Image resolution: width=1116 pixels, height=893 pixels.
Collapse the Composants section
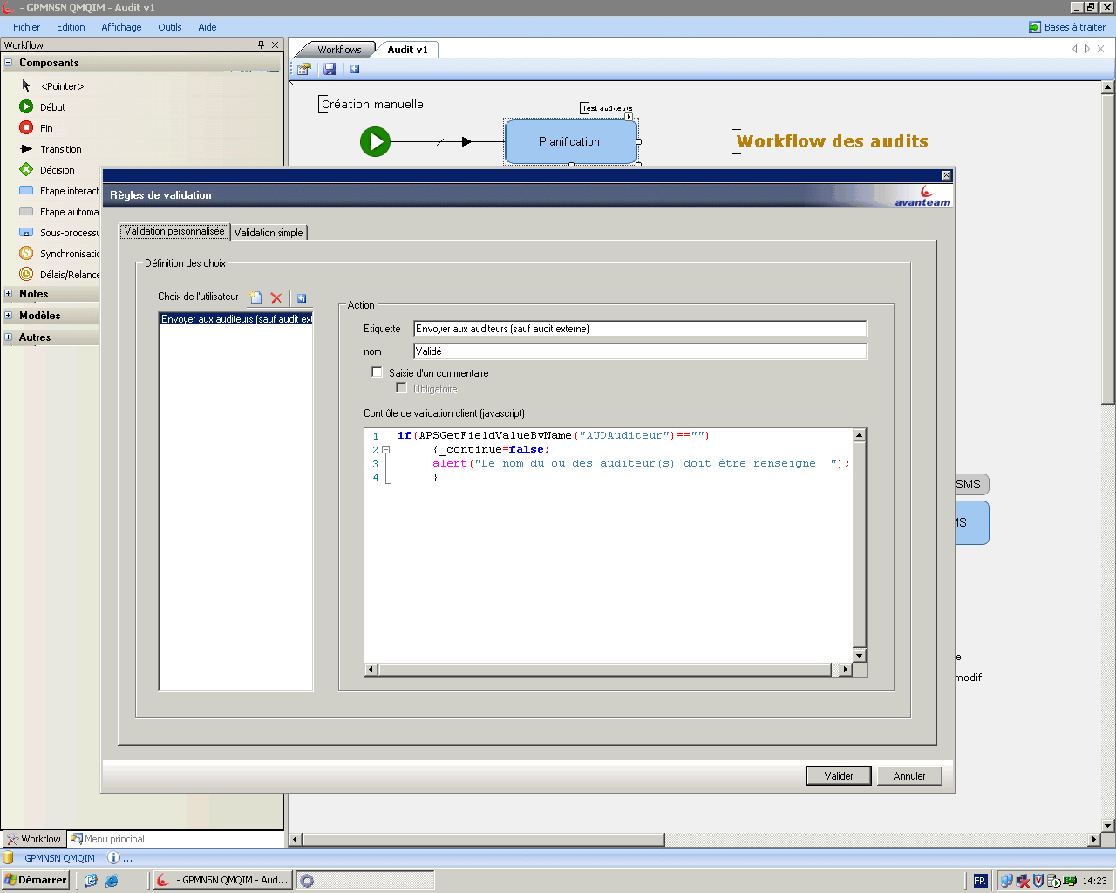tap(9, 63)
